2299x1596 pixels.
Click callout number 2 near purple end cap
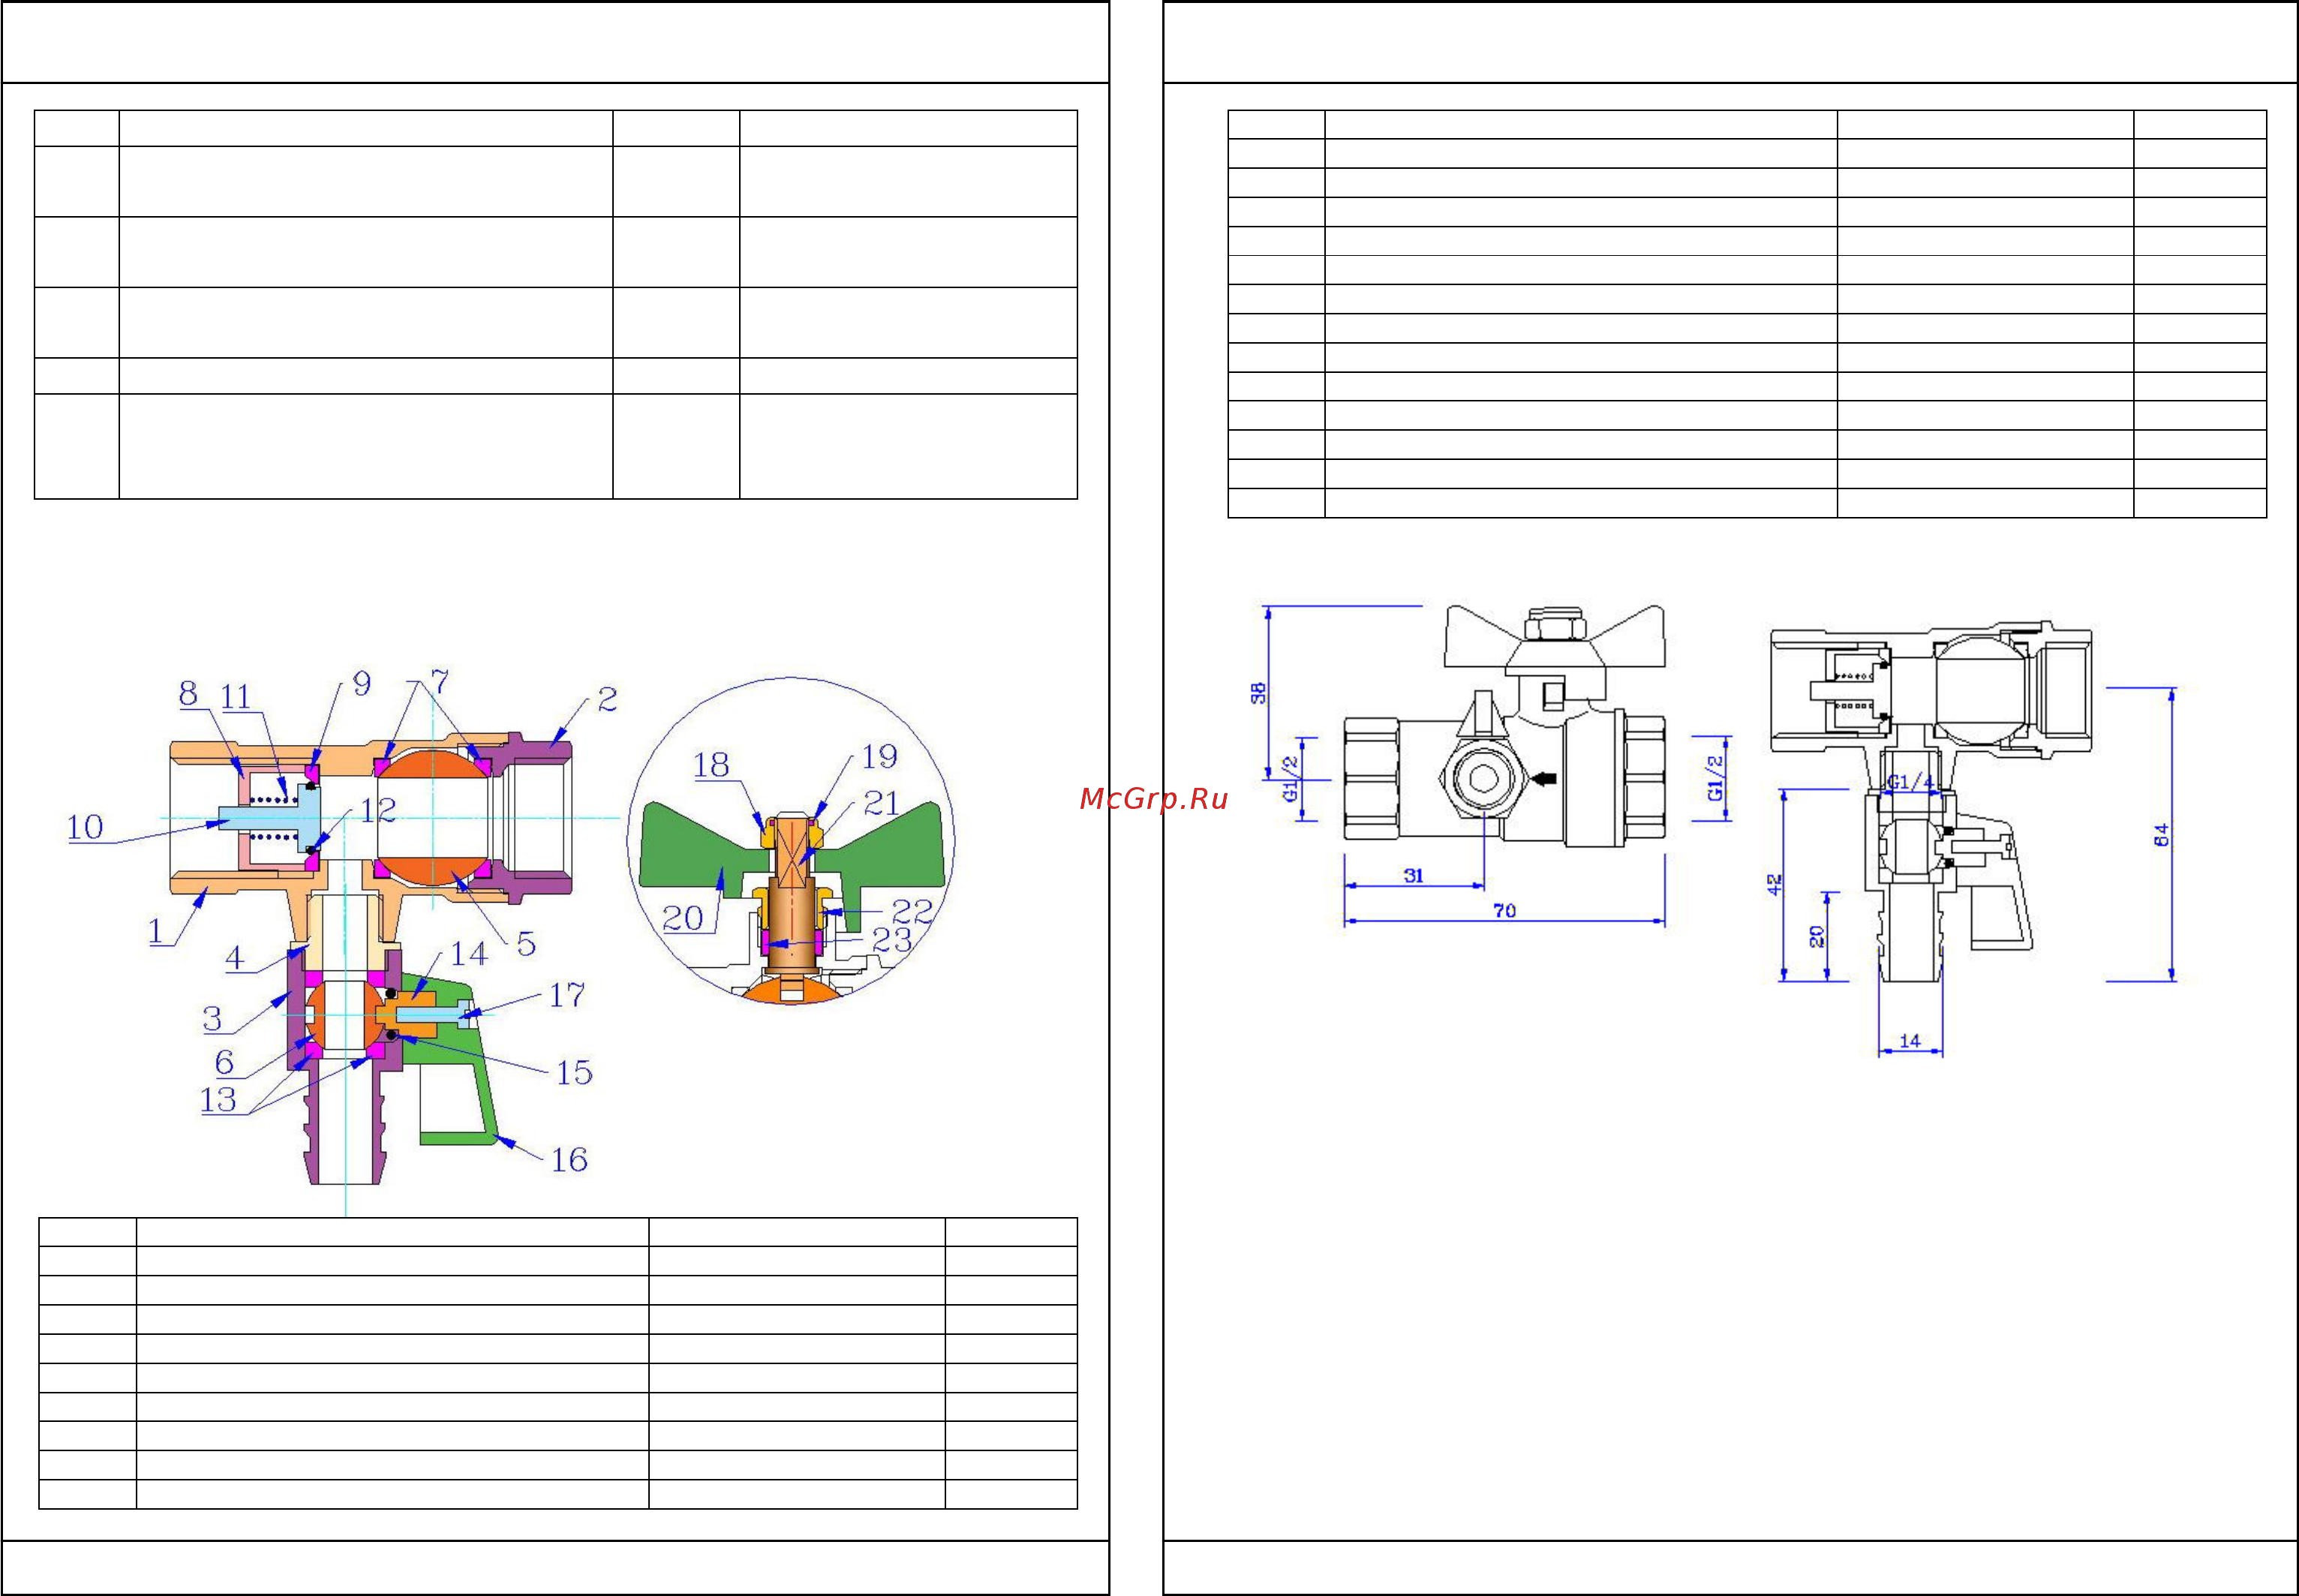click(x=607, y=699)
